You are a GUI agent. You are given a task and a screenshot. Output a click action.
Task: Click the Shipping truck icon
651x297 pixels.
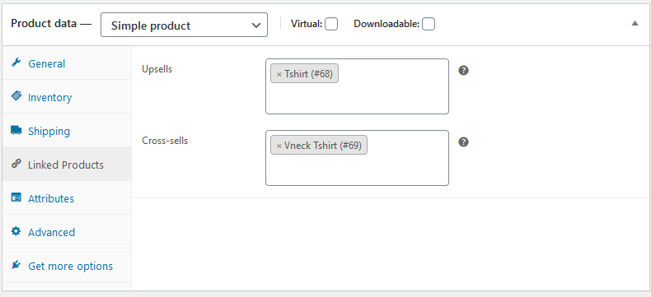coord(16,131)
